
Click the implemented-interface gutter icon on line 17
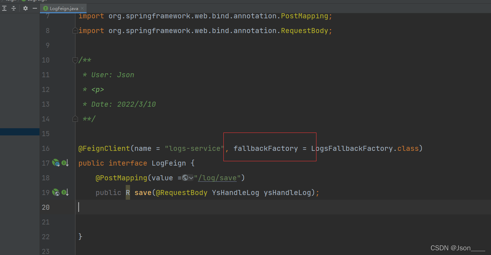point(65,163)
